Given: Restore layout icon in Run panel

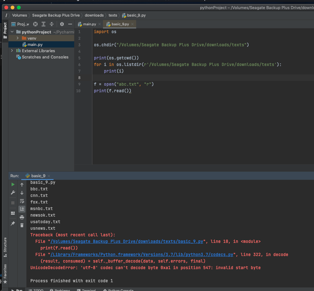Looking at the screenshot, I should point(13,213).
